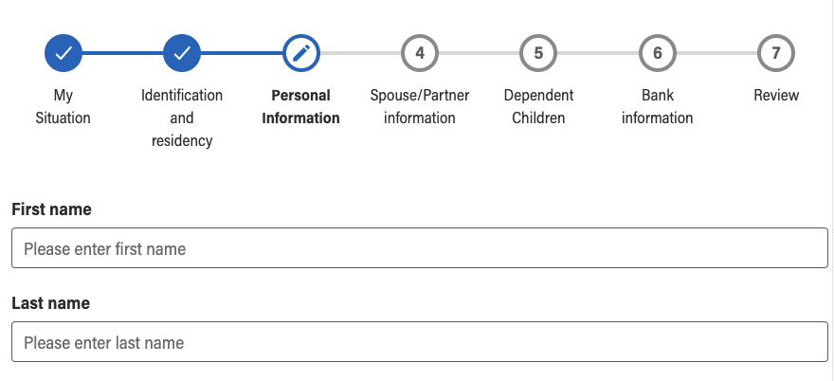Go to the "Review" step label
The image size is (834, 381).
pyautogui.click(x=776, y=96)
